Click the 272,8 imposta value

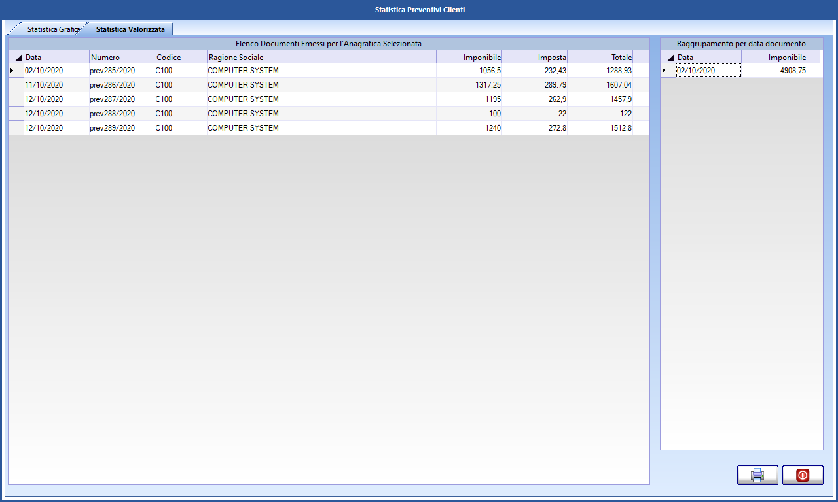535,128
